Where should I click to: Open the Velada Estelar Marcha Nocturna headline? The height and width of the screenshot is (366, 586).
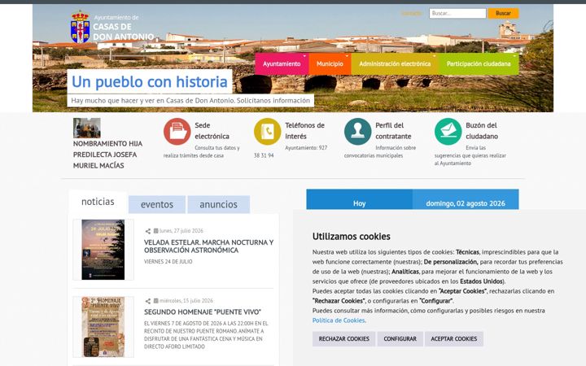tap(209, 246)
